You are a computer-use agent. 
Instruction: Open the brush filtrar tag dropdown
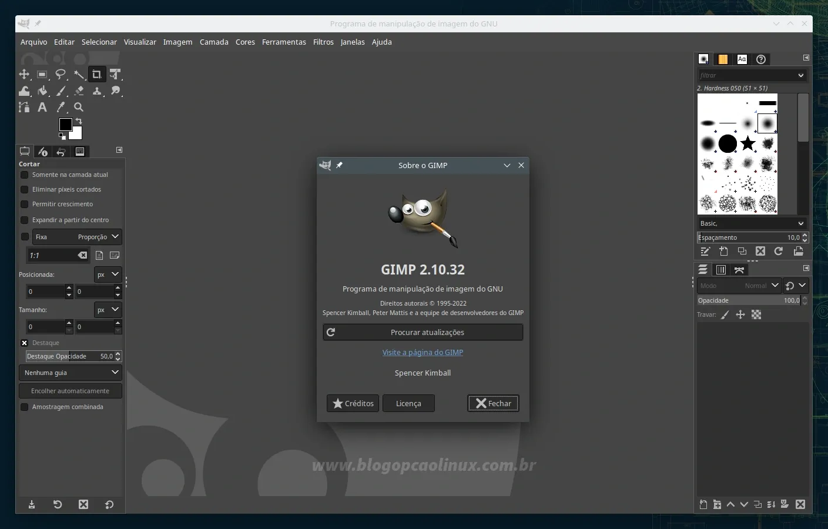(x=801, y=75)
